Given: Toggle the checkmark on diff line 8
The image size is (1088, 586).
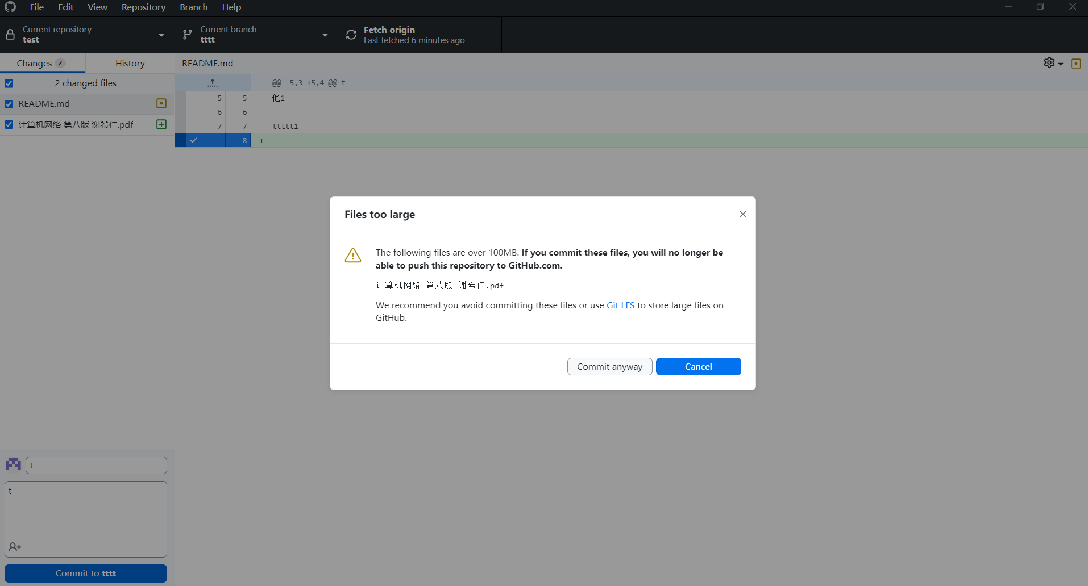Looking at the screenshot, I should tap(194, 140).
